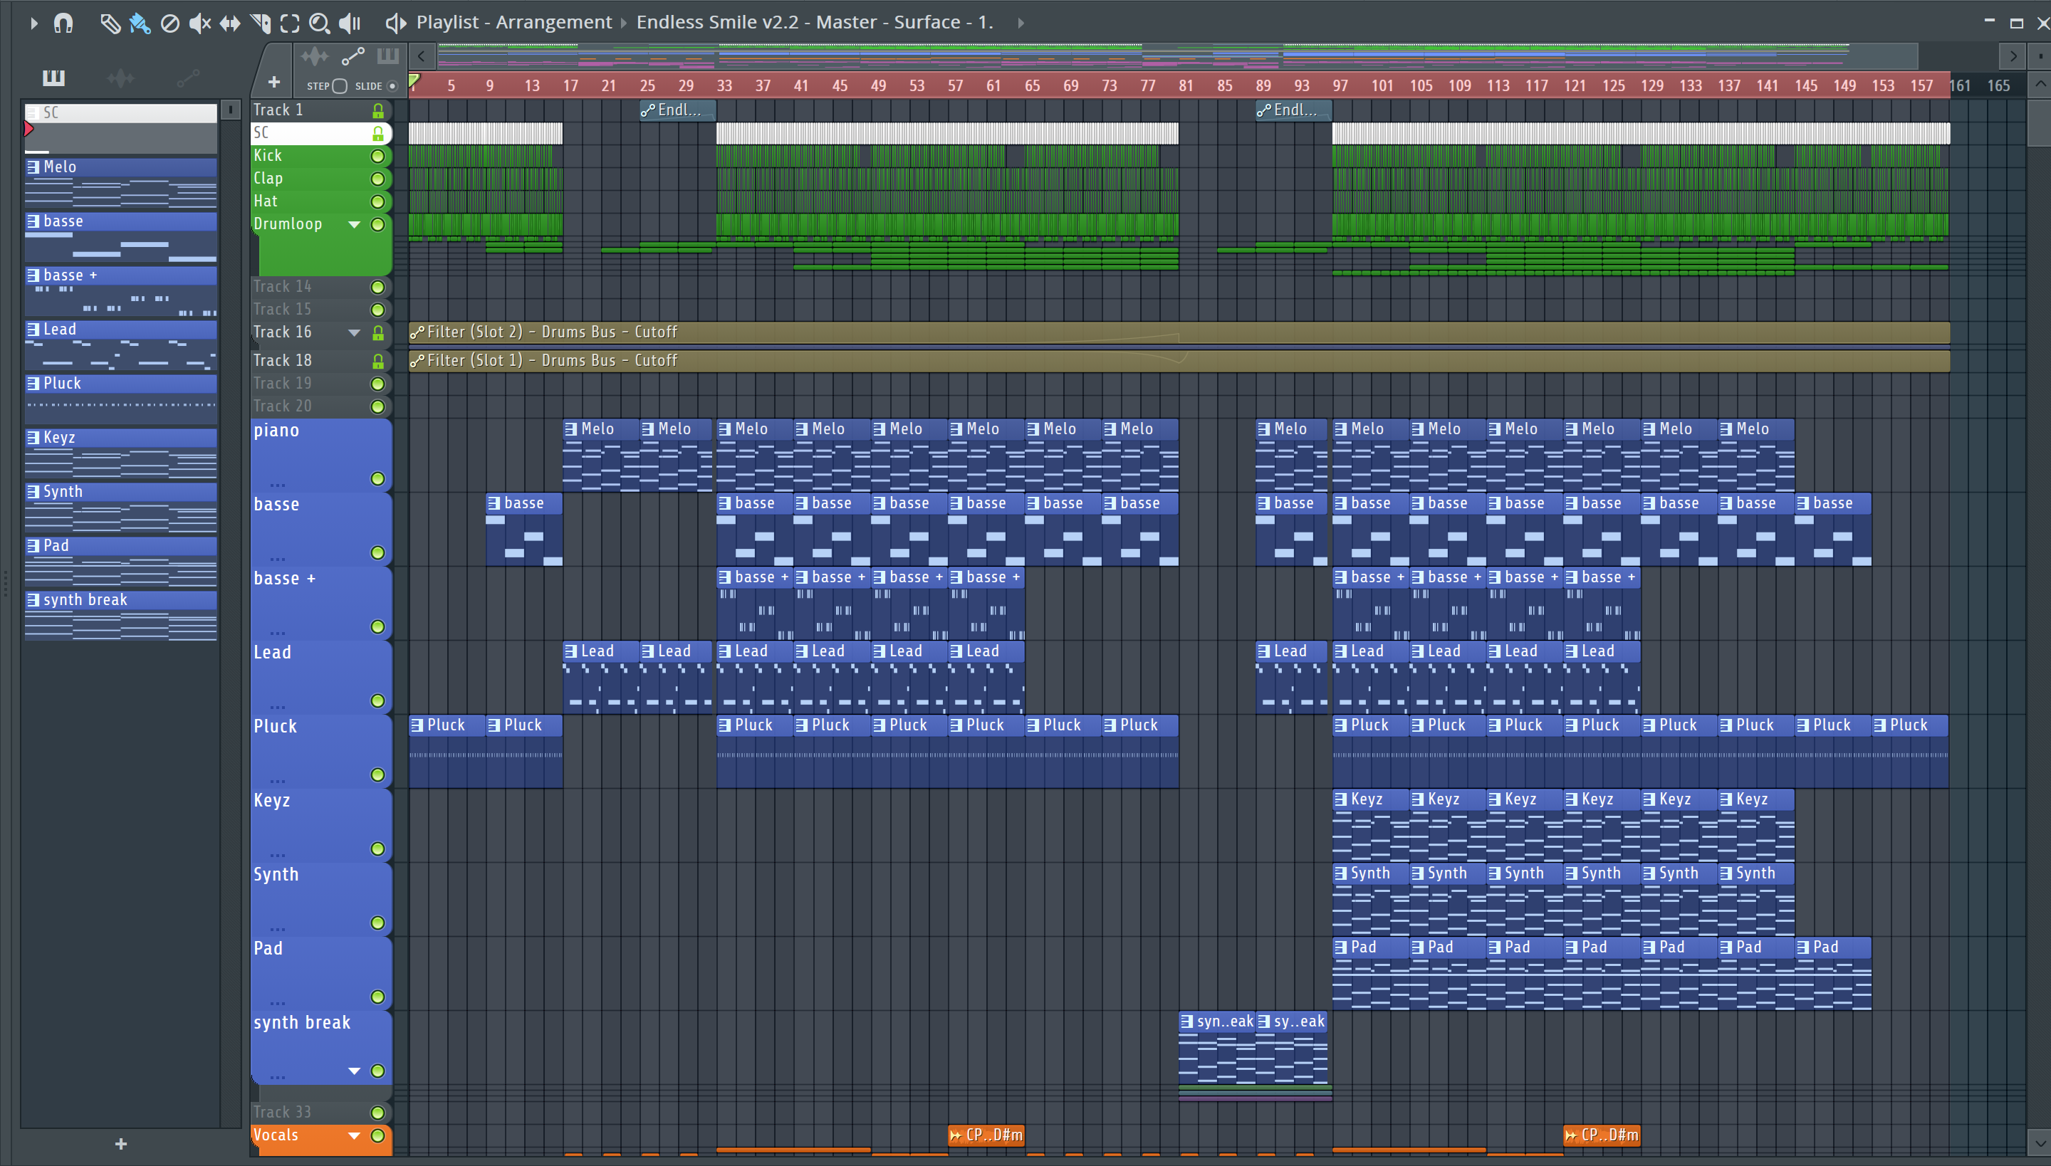Click the speaker icon before Playlist title
The image size is (2051, 1166).
point(396,23)
